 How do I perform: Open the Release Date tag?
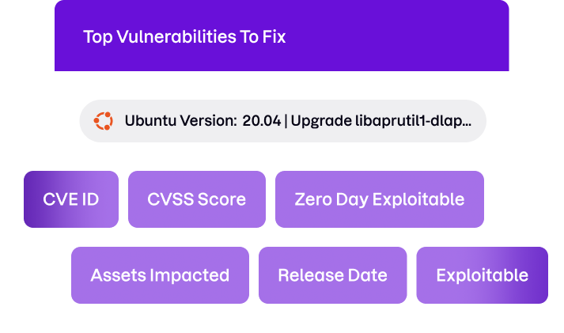click(x=332, y=275)
